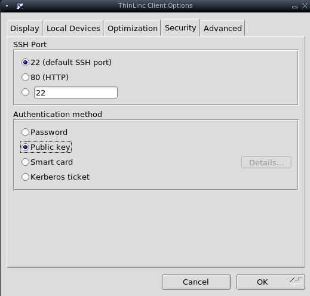Show the Advanced tab
This screenshot has width=310, height=296.
223,28
